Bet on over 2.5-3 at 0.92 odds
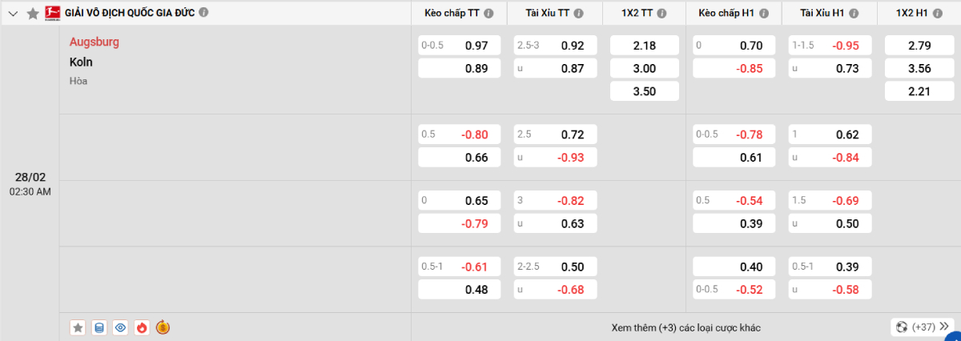The height and width of the screenshot is (341, 961). [556, 46]
